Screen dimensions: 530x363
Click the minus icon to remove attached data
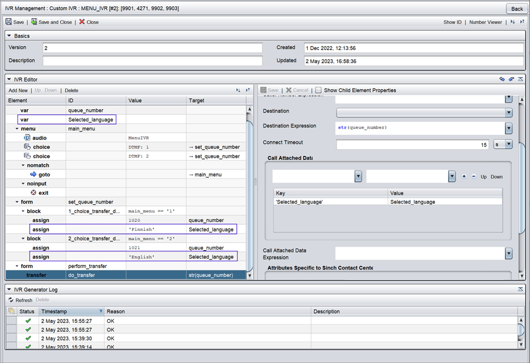[473, 176]
